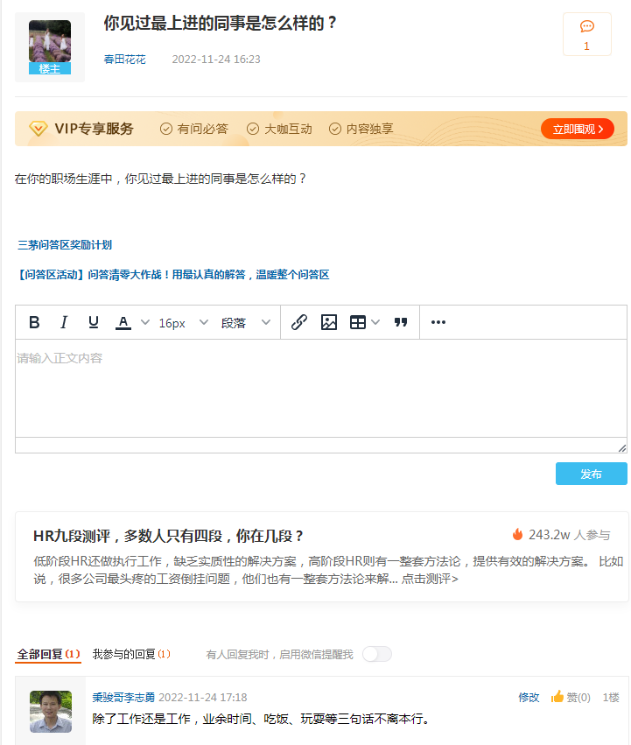This screenshot has width=631, height=745.
Task: Open the text color dropdown arrow
Action: (145, 323)
